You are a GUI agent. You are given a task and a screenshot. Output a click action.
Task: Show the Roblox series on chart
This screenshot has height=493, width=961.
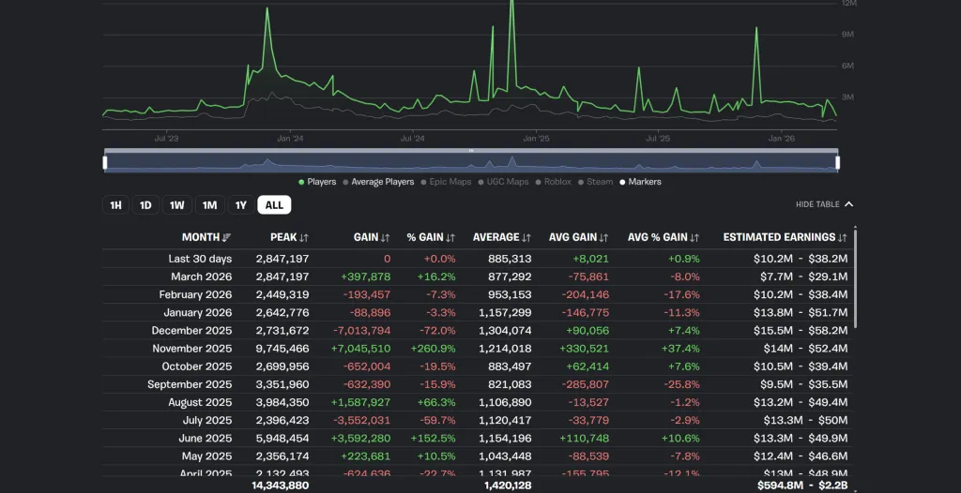click(x=553, y=182)
